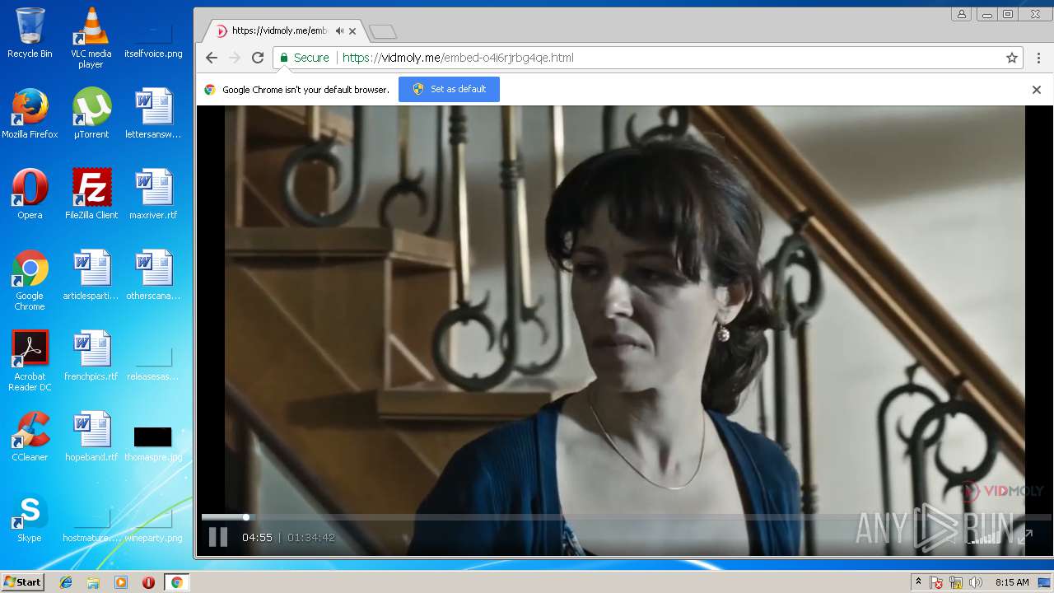Toggle fullscreen on the video player

click(1025, 537)
